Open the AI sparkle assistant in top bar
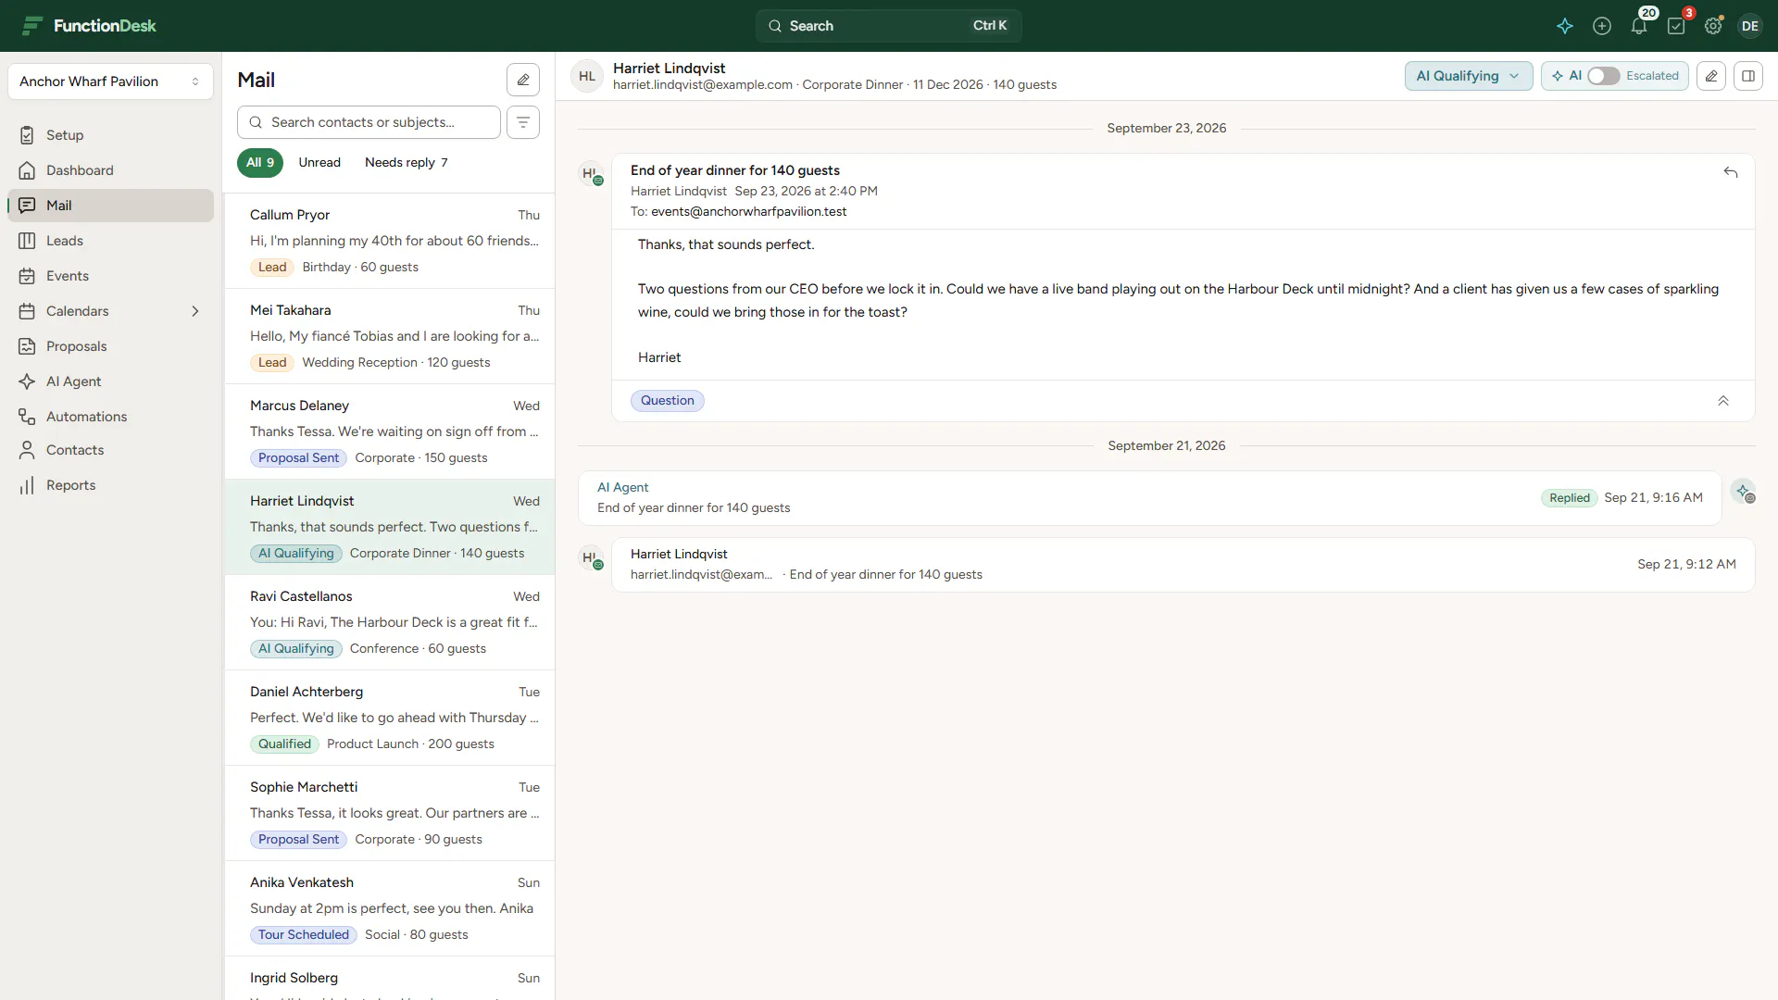The image size is (1778, 1000). [x=1565, y=26]
